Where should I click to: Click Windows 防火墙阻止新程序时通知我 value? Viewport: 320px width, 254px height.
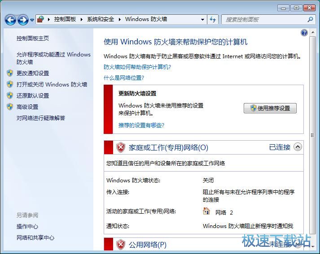(x=248, y=226)
